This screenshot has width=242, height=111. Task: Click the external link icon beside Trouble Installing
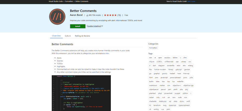click(102, 26)
